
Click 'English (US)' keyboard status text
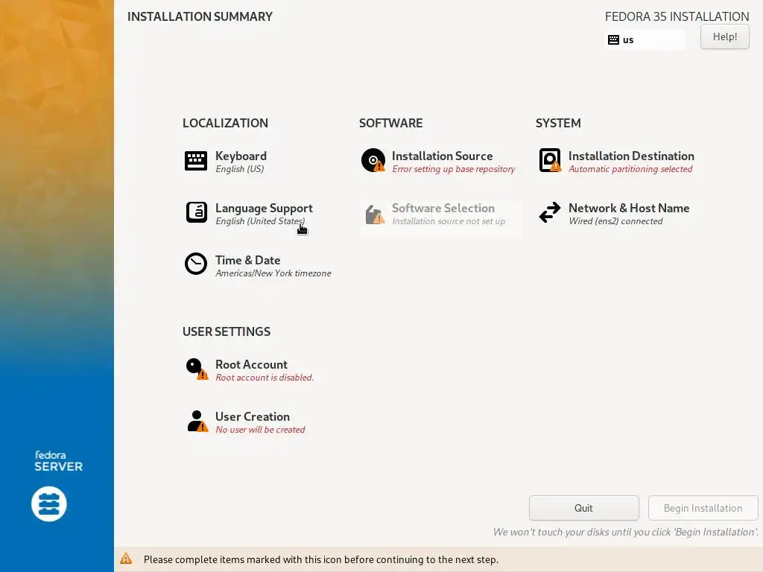240,169
